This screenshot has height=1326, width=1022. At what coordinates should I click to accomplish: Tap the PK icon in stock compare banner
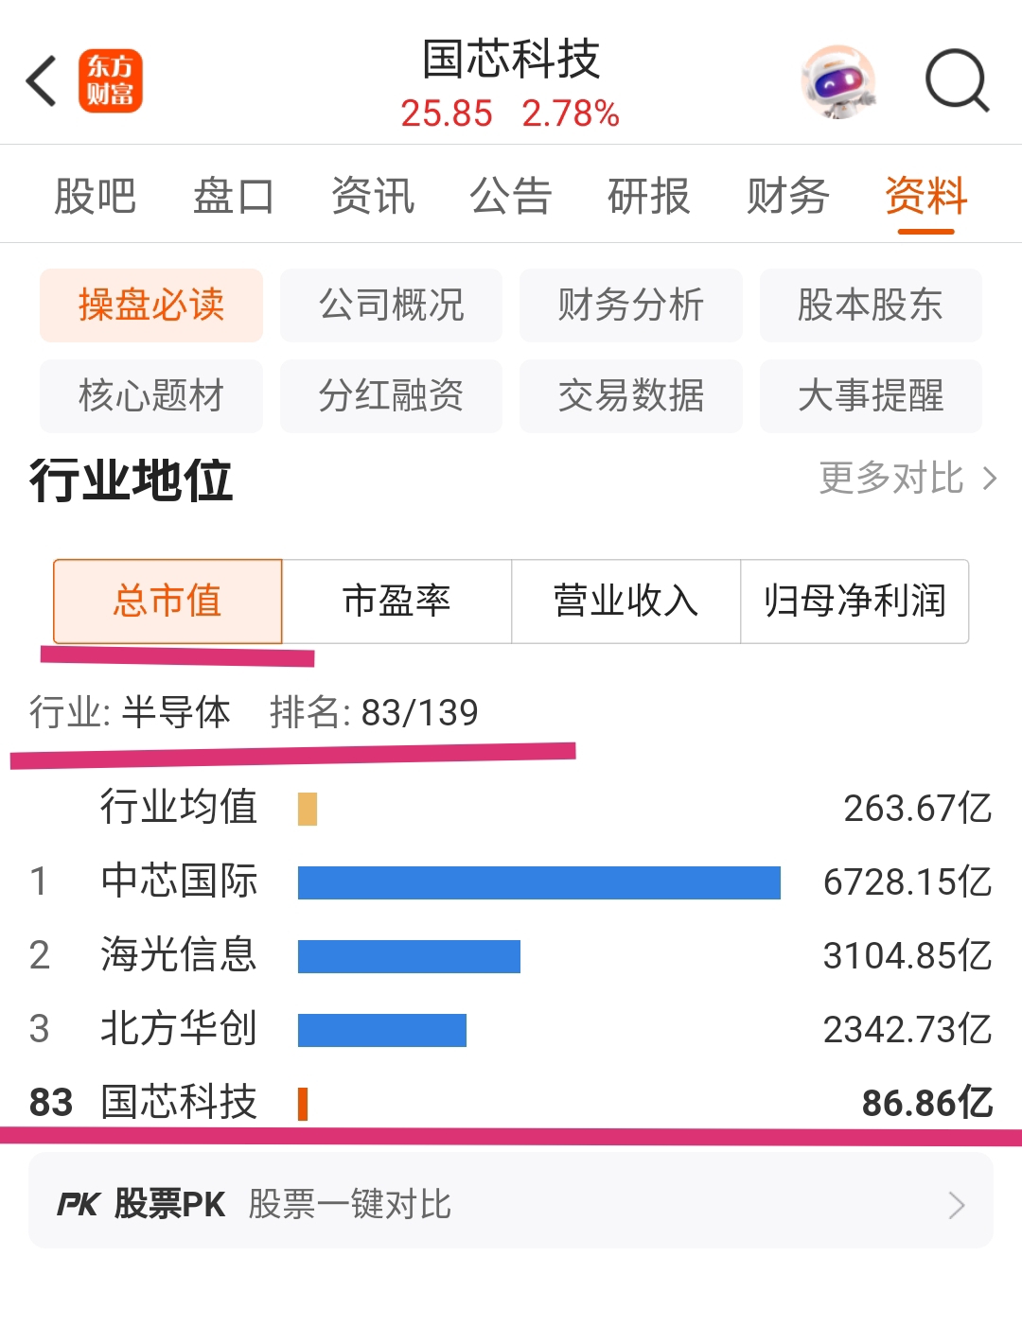[x=79, y=1204]
